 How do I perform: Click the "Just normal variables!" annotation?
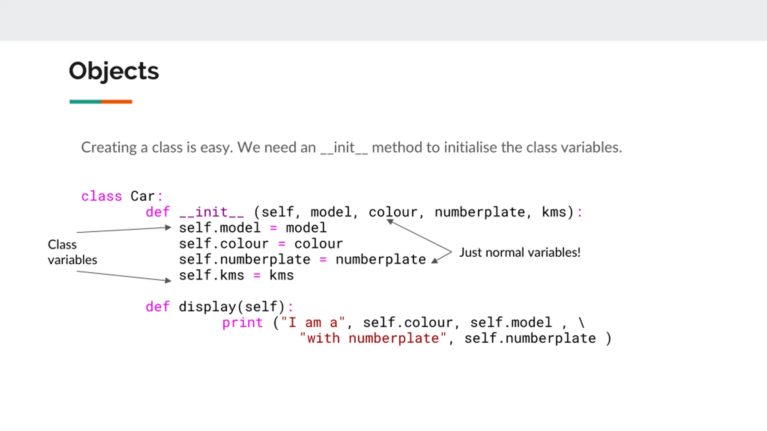point(520,252)
